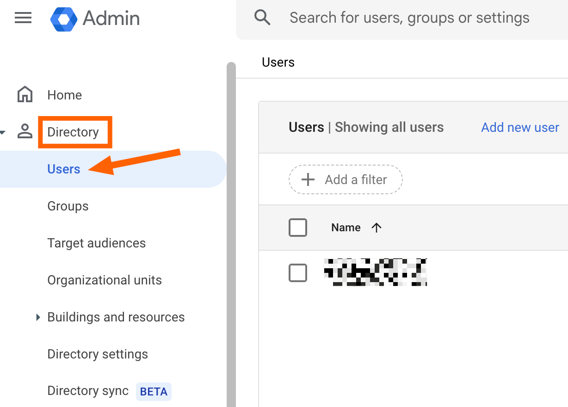Viewport: 568px width, 407px height.
Task: Focus the search users, groups or settings field
Action: (409, 18)
